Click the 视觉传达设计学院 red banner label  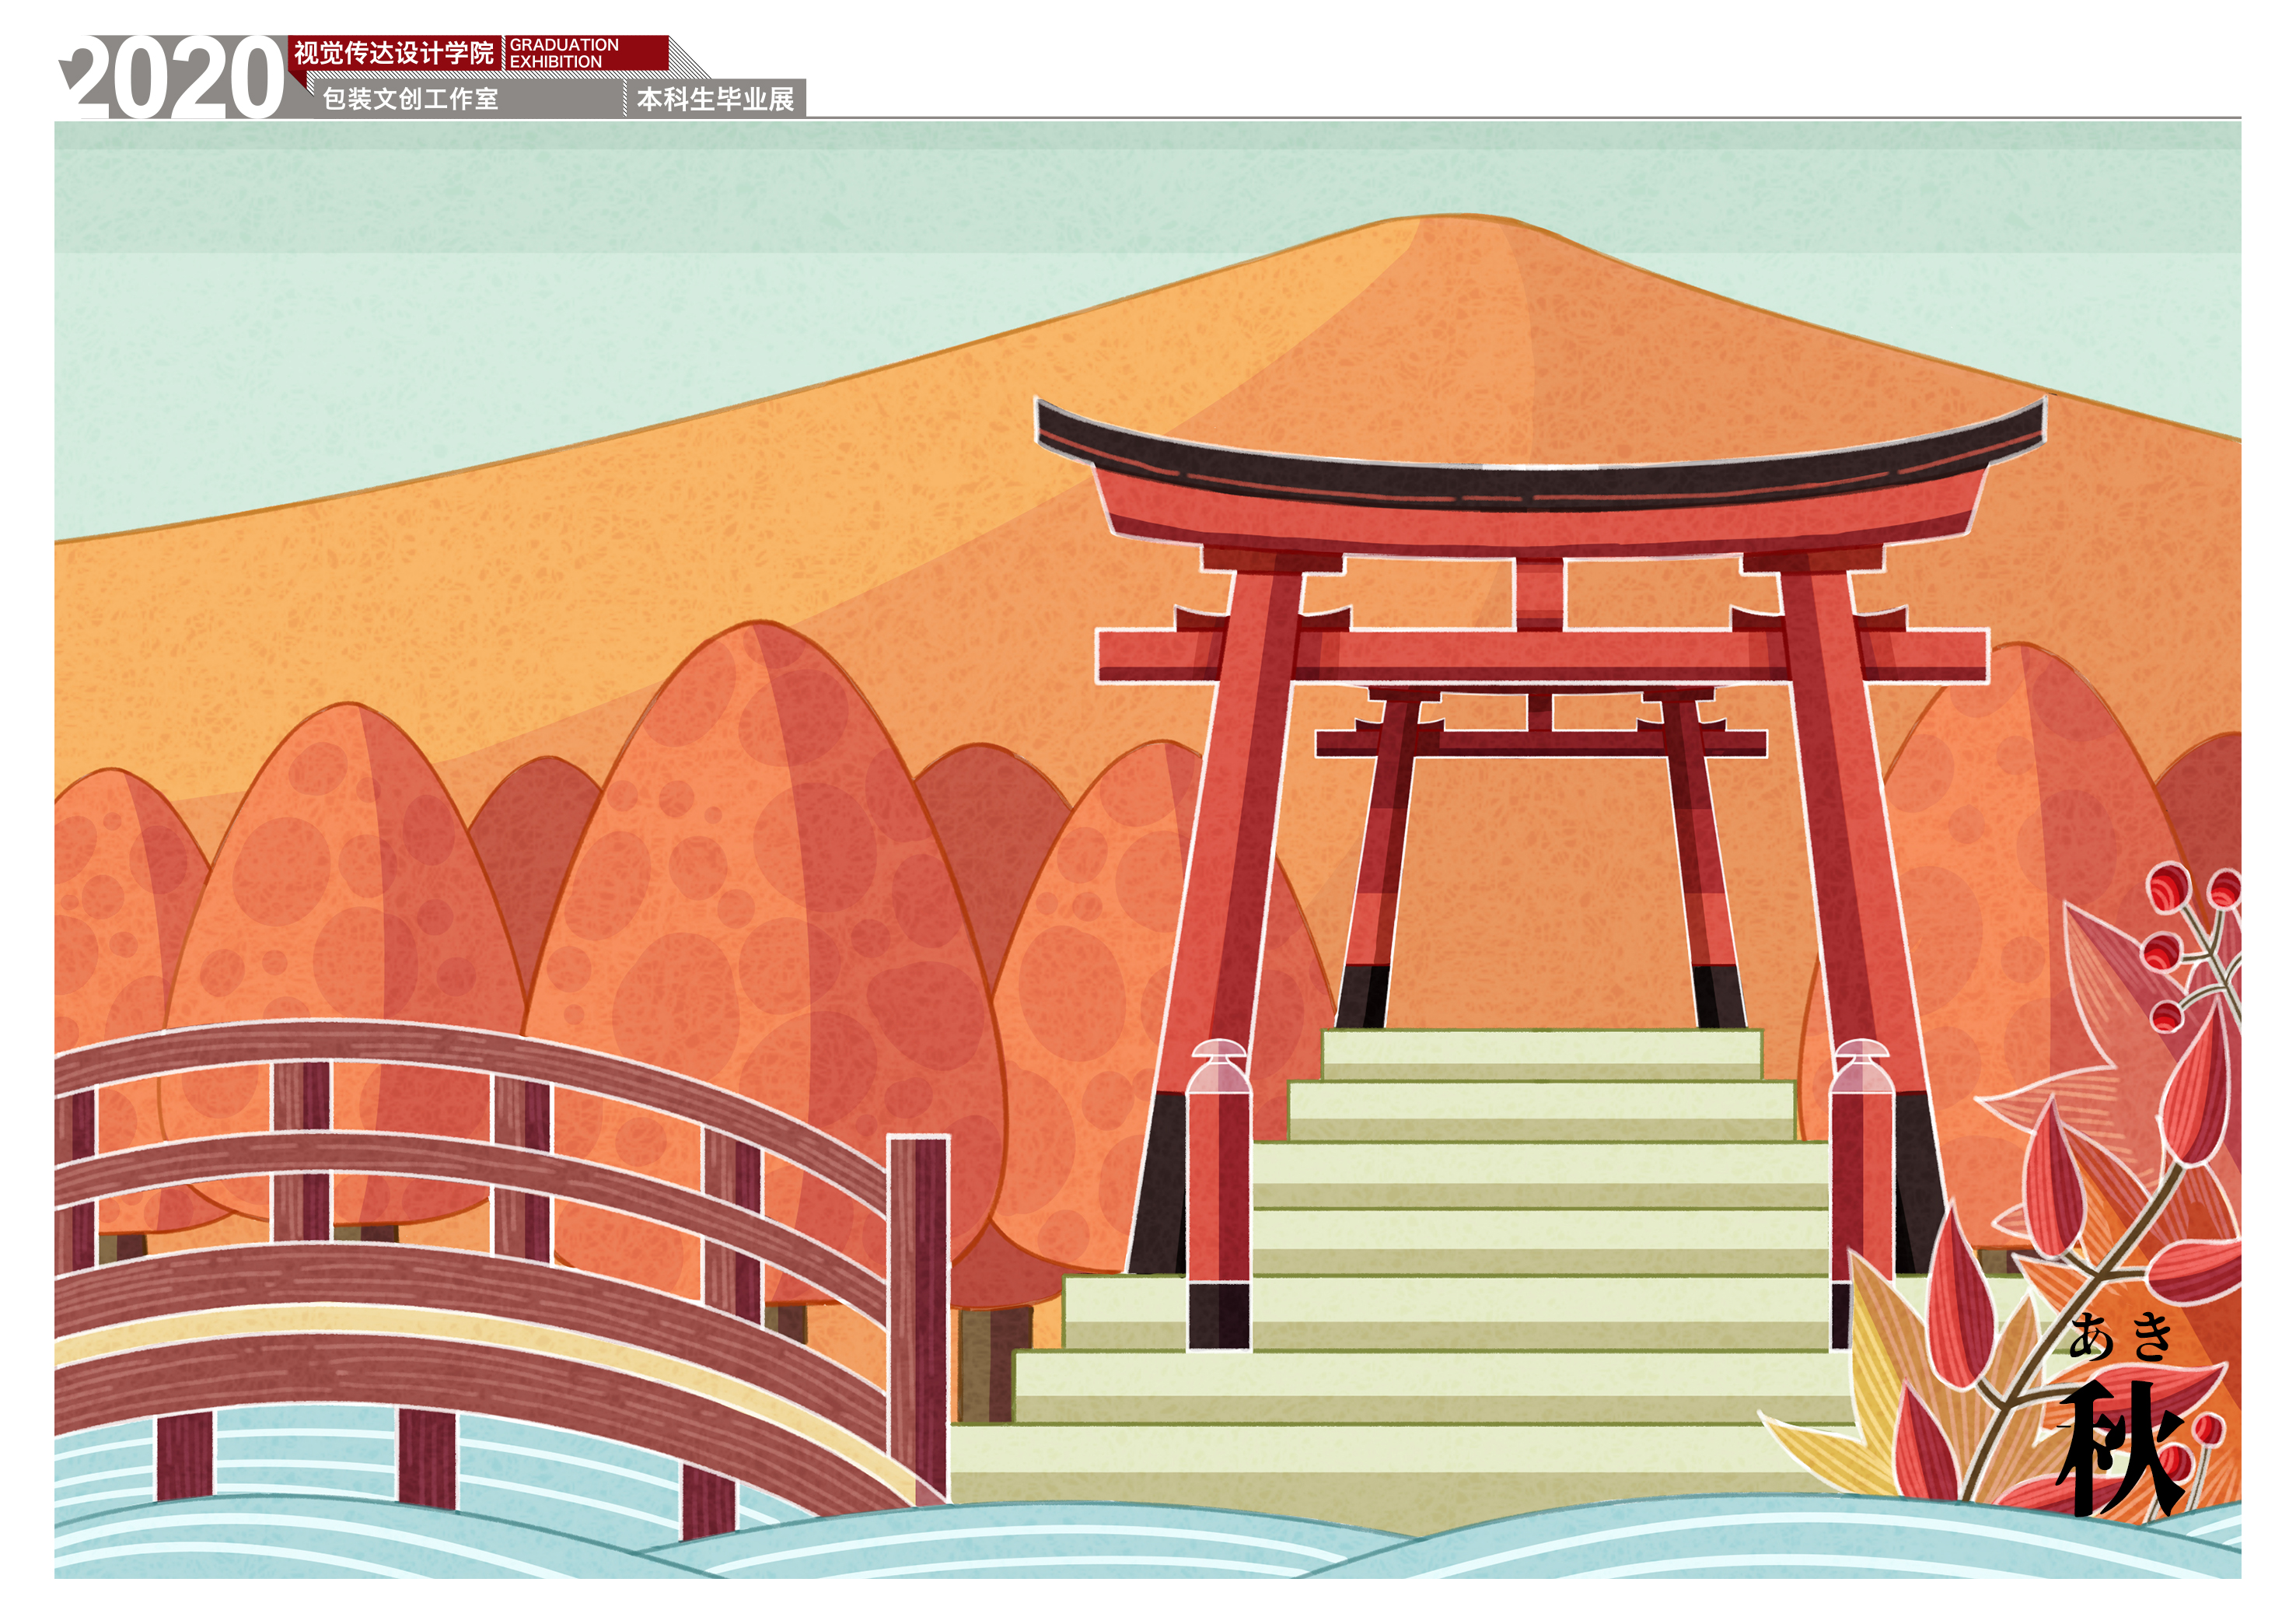tap(394, 53)
